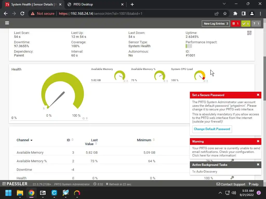The width and height of the screenshot is (266, 199).
Task: Open Chrome three-dot menu
Action: pyautogui.click(x=260, y=13)
